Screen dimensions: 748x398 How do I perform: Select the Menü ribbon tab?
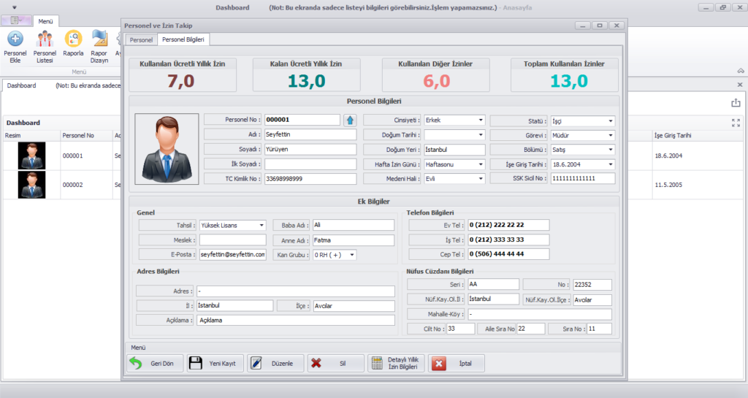pos(45,21)
